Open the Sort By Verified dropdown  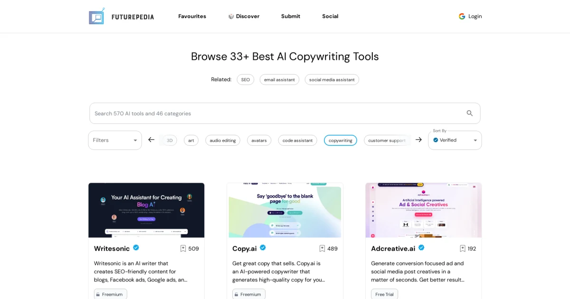(x=455, y=140)
